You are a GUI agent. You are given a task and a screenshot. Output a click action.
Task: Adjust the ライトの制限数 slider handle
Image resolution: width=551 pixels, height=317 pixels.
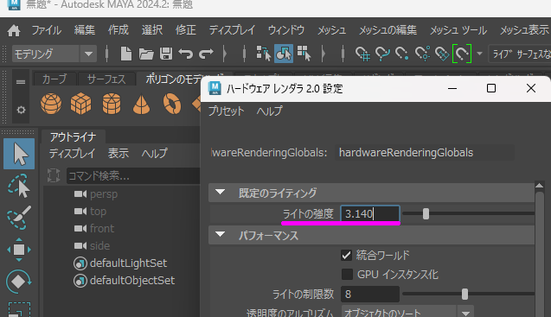pyautogui.click(x=465, y=295)
